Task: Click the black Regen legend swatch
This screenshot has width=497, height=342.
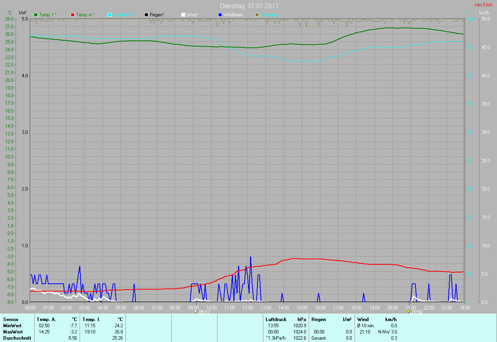Action: click(x=146, y=15)
